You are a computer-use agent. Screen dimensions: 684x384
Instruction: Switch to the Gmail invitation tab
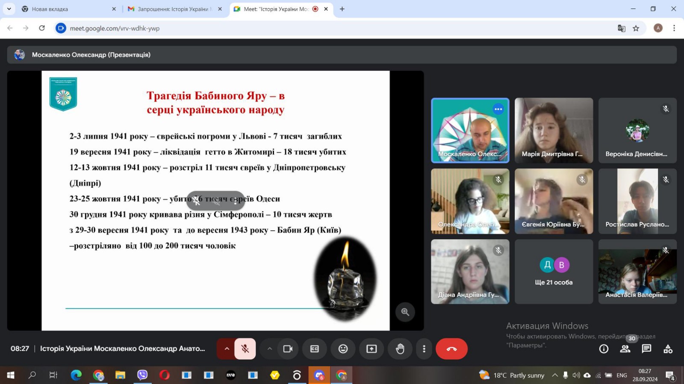174,9
